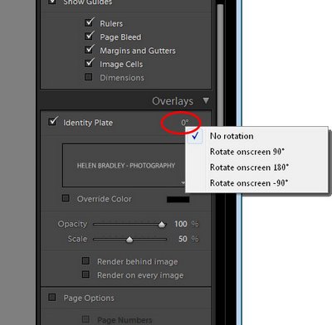
Task: Toggle Margins and Gutters guides
Action: (x=89, y=50)
